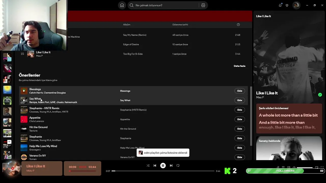The height and width of the screenshot is (183, 326).
Task: Click the red Appetite cover art
Action: (24, 119)
